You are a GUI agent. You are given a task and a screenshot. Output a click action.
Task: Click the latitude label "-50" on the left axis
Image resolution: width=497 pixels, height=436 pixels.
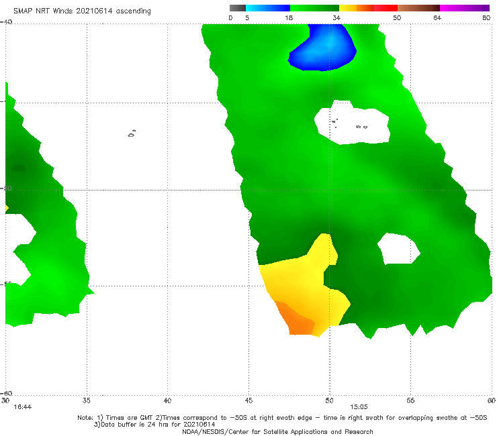6,188
